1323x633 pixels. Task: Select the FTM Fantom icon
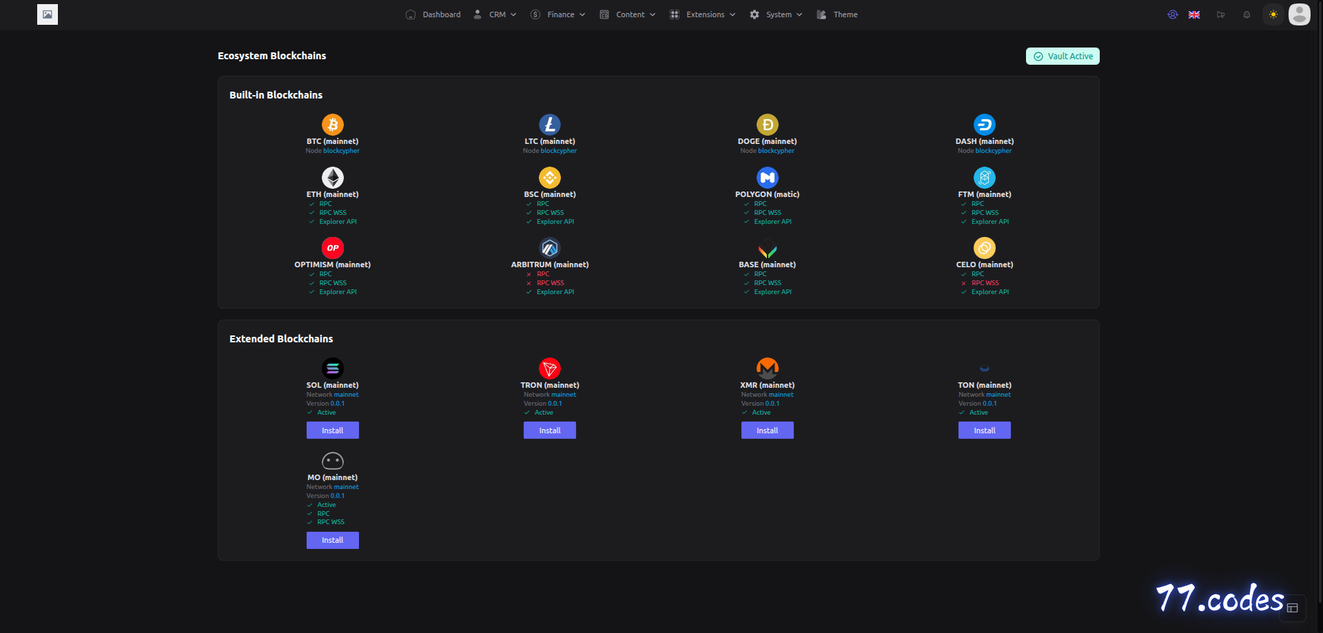pyautogui.click(x=985, y=178)
